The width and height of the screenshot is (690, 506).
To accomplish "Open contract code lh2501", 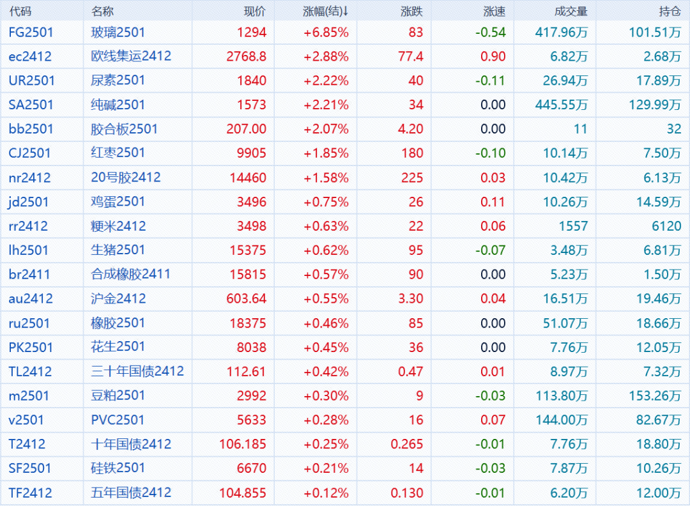I will point(28,250).
